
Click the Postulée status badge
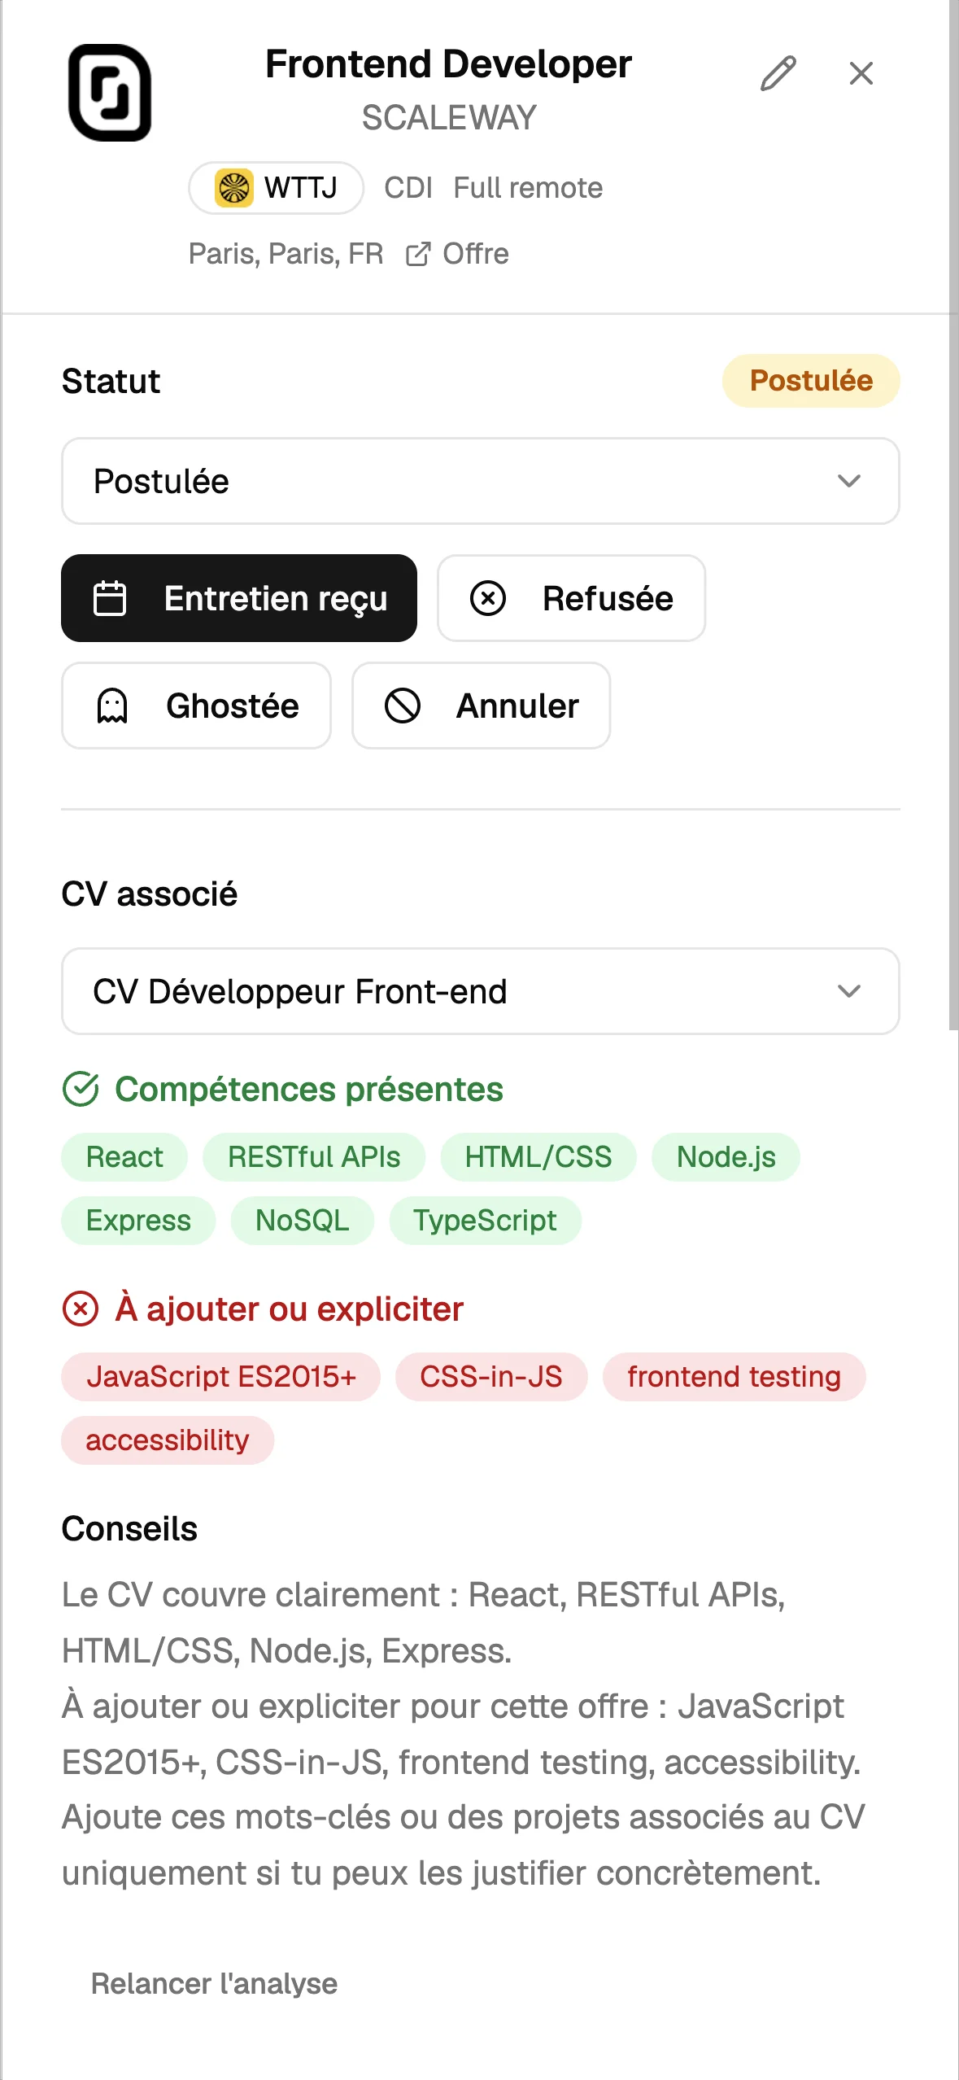(811, 380)
